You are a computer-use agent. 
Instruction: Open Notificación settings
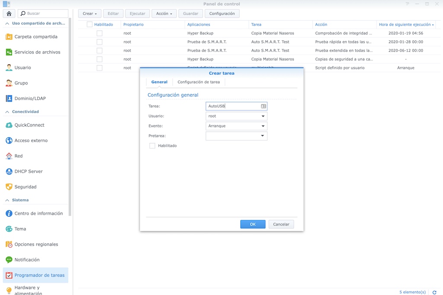27,259
